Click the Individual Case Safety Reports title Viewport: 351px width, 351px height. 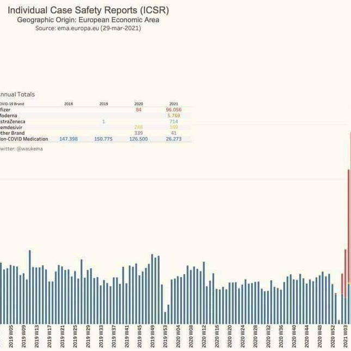click(x=88, y=10)
